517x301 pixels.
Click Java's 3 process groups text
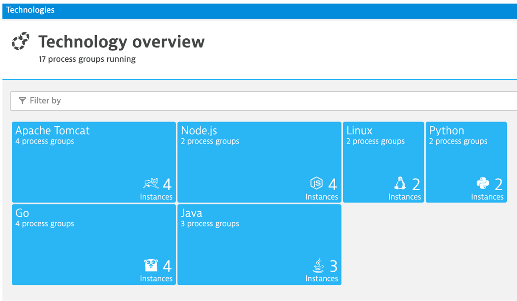point(210,224)
